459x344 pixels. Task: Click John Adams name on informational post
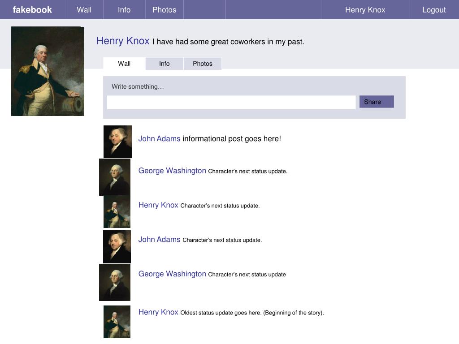pyautogui.click(x=159, y=139)
